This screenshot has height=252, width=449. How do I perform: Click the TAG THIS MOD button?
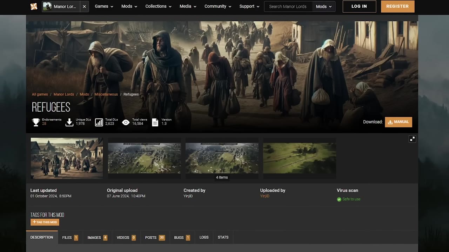point(45,222)
